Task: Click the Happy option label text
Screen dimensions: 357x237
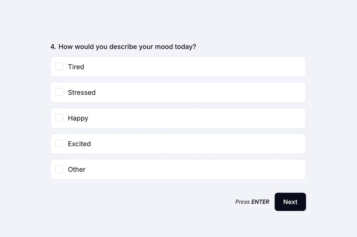Action: tap(78, 118)
